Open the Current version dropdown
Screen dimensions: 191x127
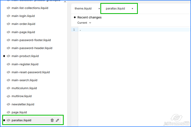pyautogui.click(x=84, y=23)
